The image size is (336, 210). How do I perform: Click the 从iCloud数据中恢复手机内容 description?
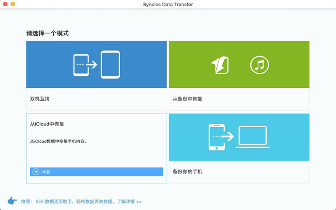(58, 142)
